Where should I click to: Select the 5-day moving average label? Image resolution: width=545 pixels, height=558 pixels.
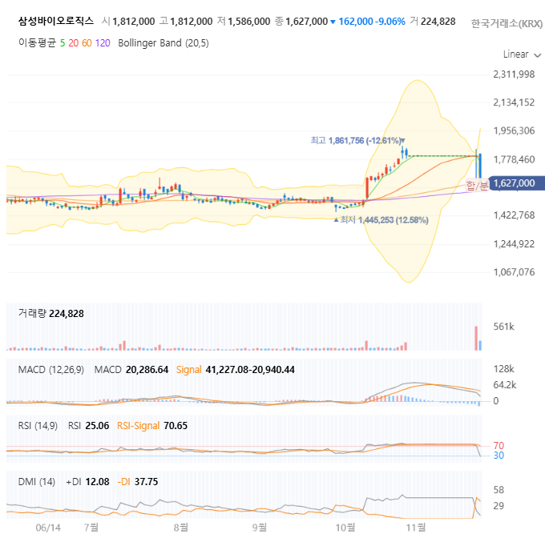[63, 43]
